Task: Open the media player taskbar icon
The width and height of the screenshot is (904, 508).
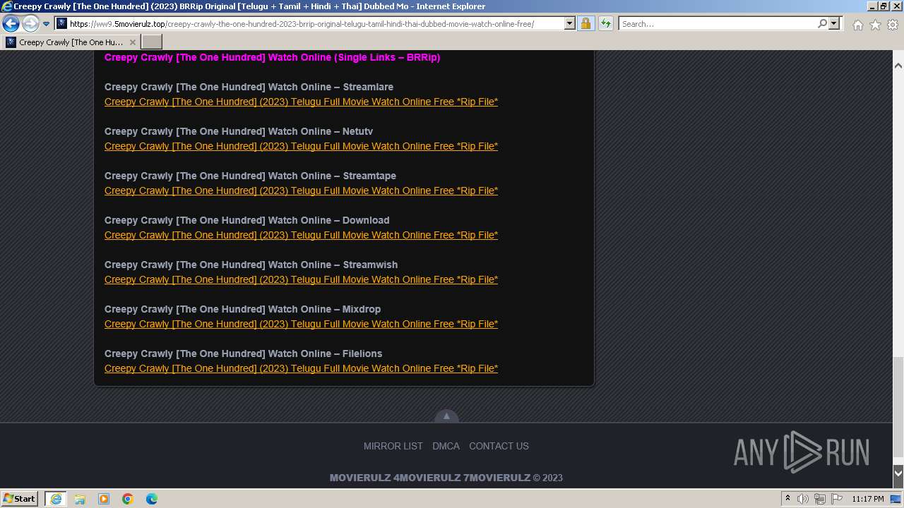Action: pyautogui.click(x=104, y=499)
